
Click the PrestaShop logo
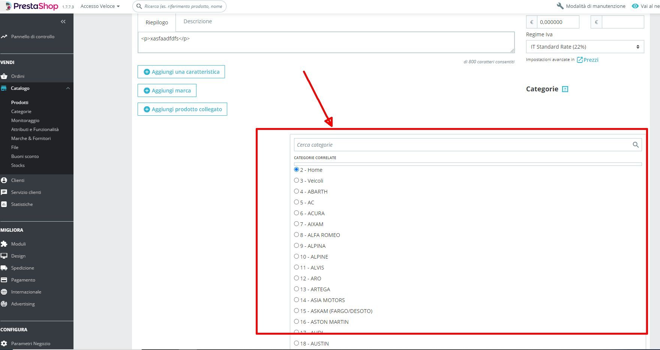(31, 6)
